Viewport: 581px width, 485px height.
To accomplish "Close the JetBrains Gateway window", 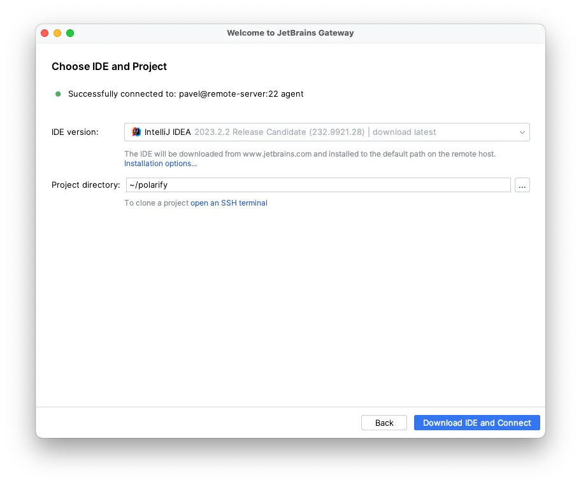I will pos(45,33).
